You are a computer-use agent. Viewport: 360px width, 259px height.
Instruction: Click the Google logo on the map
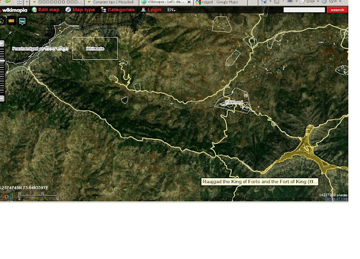tap(8, 197)
